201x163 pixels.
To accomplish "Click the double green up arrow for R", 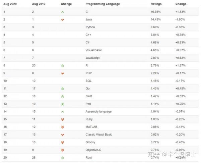I will [62, 66].
